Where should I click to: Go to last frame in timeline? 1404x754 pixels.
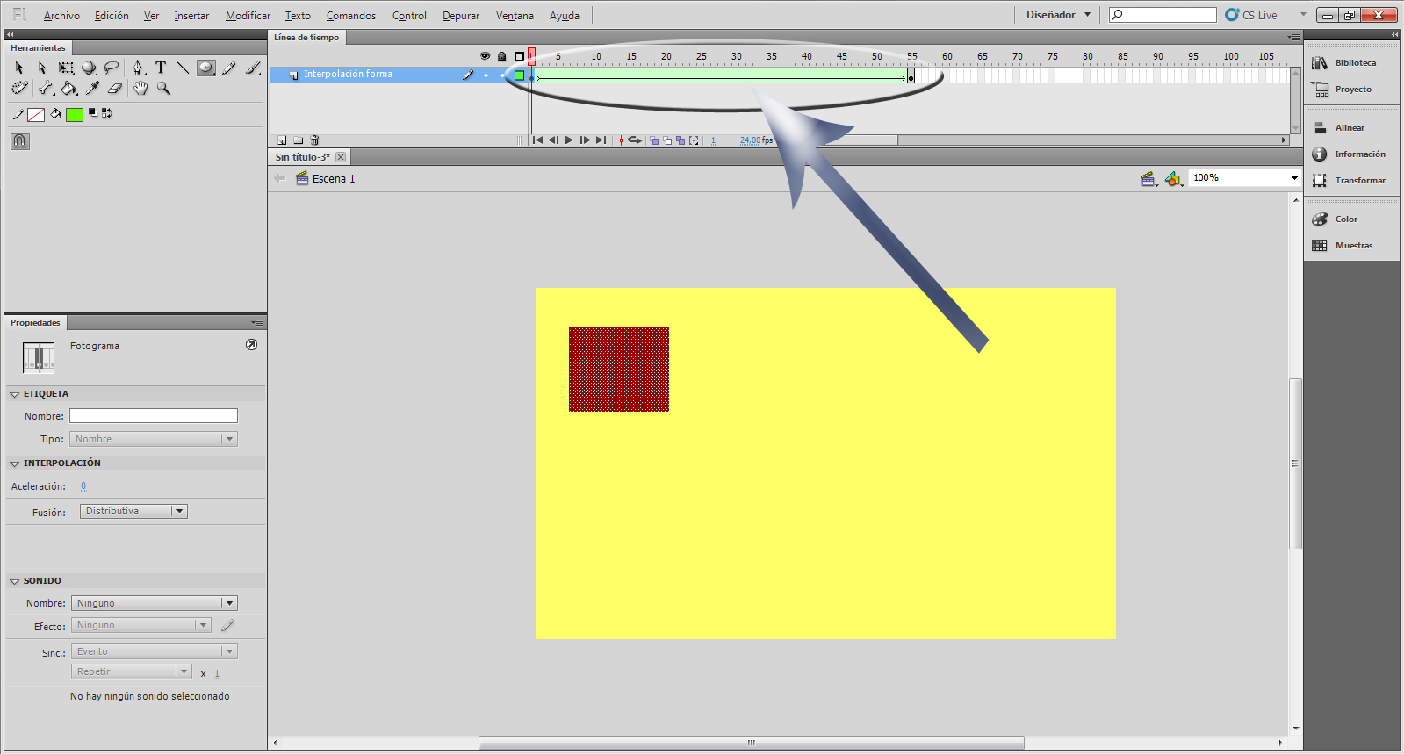[601, 140]
